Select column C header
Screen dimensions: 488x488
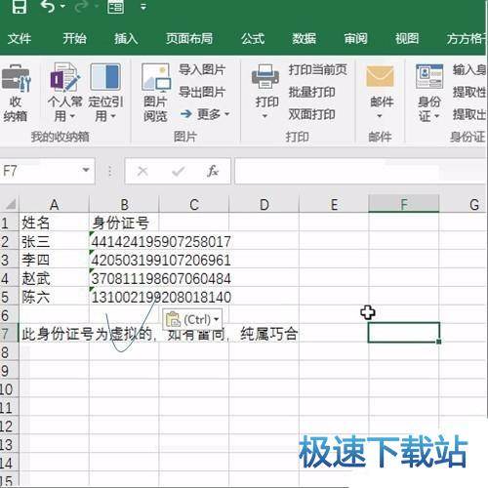(x=194, y=205)
